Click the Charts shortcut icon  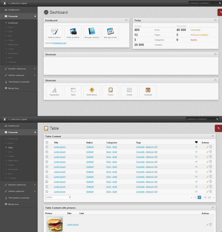(129, 91)
